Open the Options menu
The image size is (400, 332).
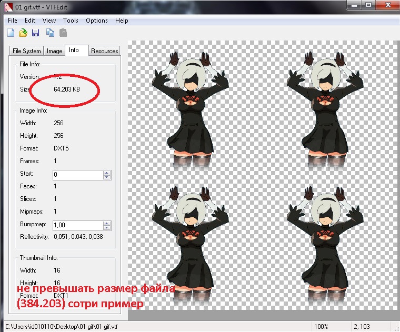click(97, 21)
